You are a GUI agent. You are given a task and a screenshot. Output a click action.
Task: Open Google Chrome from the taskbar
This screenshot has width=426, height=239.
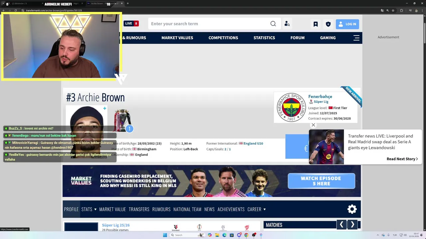pyautogui.click(x=246, y=235)
